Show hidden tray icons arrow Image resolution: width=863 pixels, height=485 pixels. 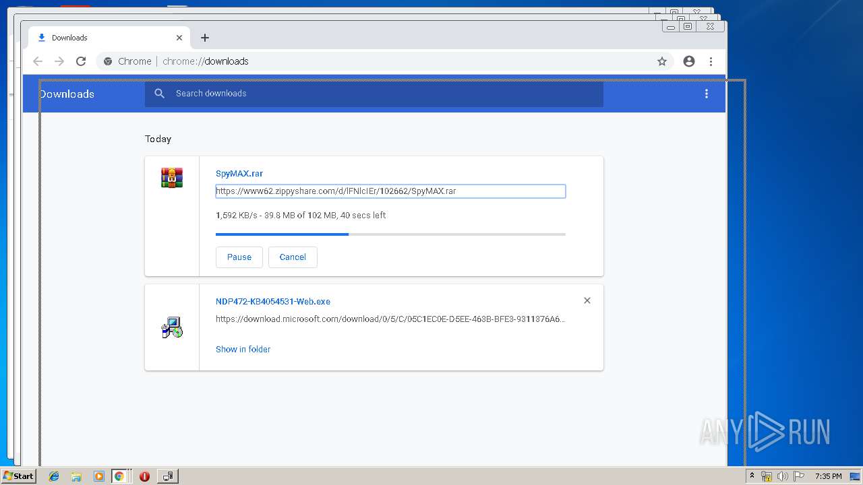tap(752, 476)
